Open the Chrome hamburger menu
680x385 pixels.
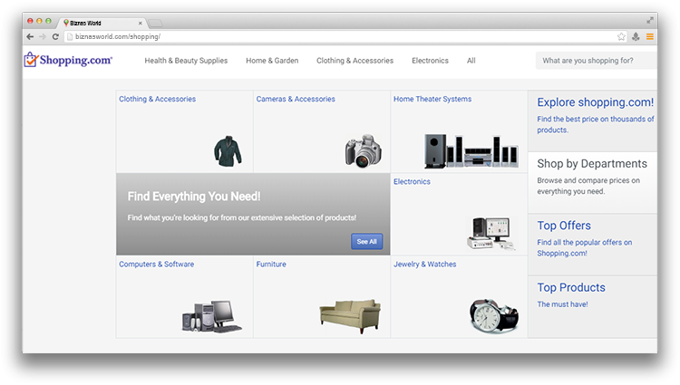[x=649, y=36]
